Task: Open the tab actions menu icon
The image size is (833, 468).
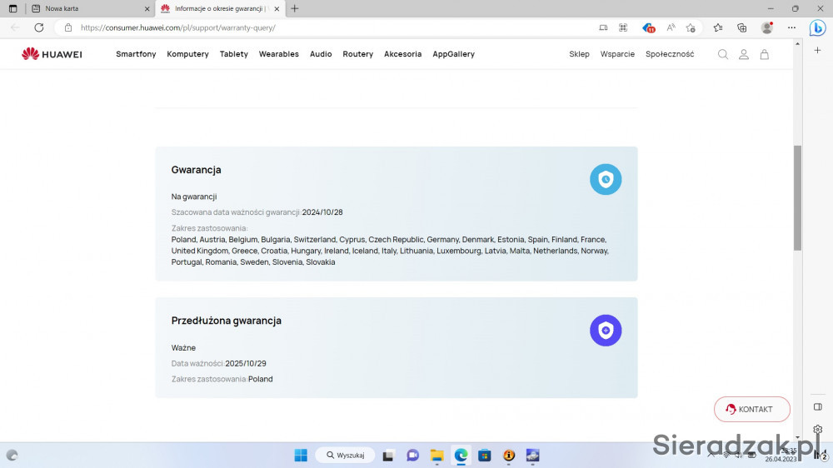Action: [12, 8]
